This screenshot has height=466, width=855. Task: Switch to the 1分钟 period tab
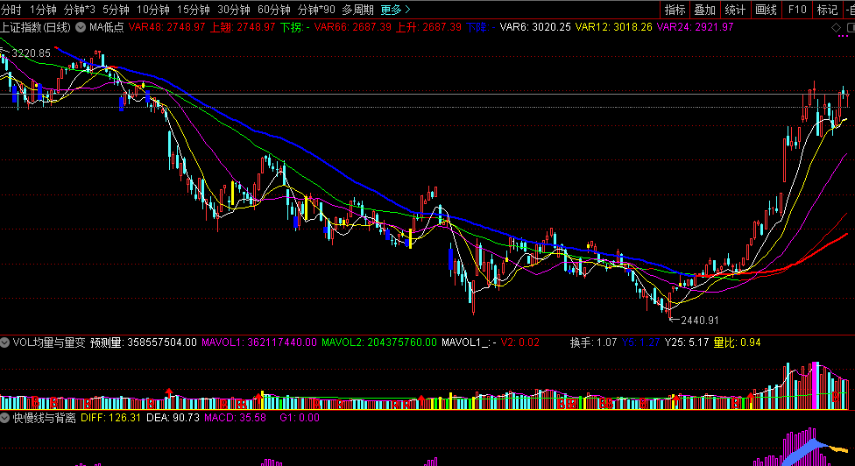pos(43,10)
